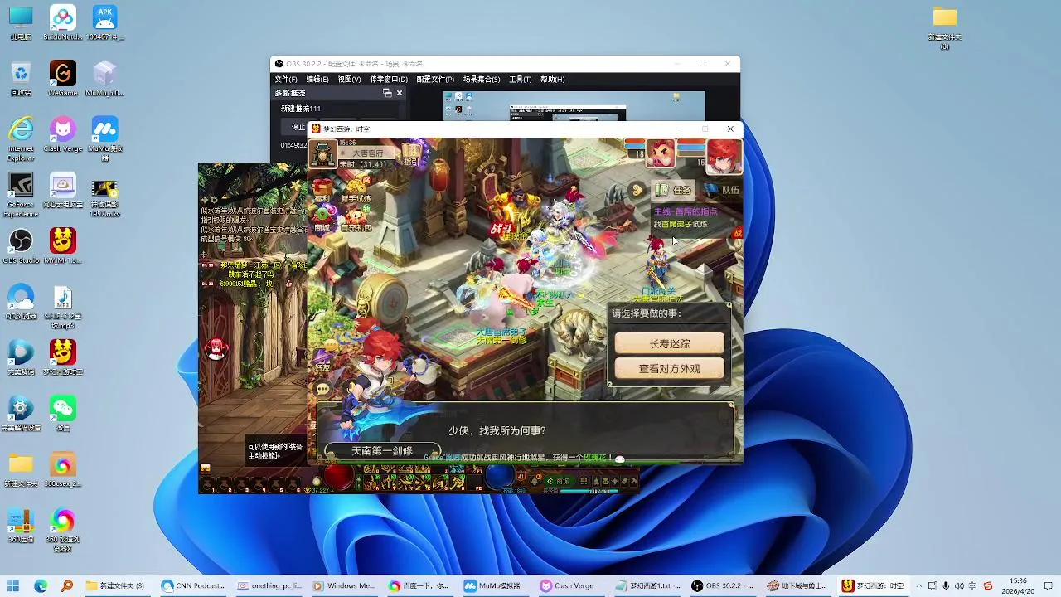Click the 大唐官府 minimap portrait icon
The width and height of the screenshot is (1061, 597).
(323, 154)
